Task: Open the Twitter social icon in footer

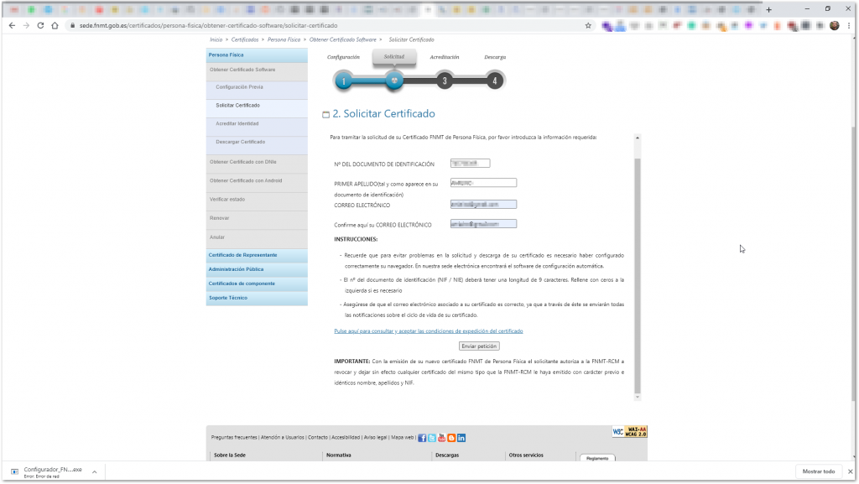Action: click(x=432, y=438)
